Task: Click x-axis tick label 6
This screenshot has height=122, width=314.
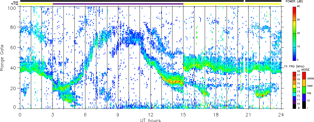Action: 85,115
